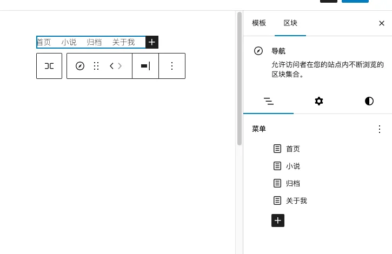
Task: Add a menu item below 关于我 in sidebar
Action: pos(277,220)
